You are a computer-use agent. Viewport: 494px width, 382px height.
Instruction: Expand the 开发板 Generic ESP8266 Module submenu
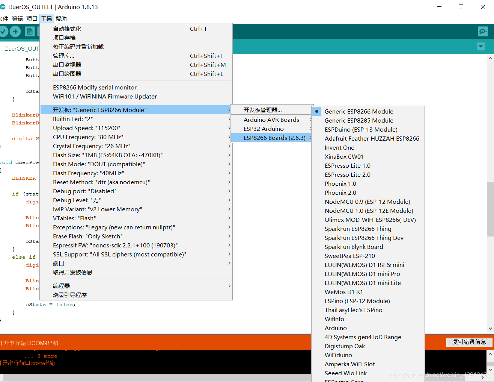(136, 110)
